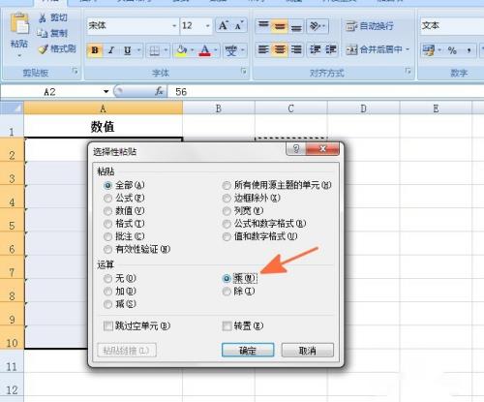Select center horizontal alignment icon
This screenshot has height=402, width=484.
[x=280, y=49]
